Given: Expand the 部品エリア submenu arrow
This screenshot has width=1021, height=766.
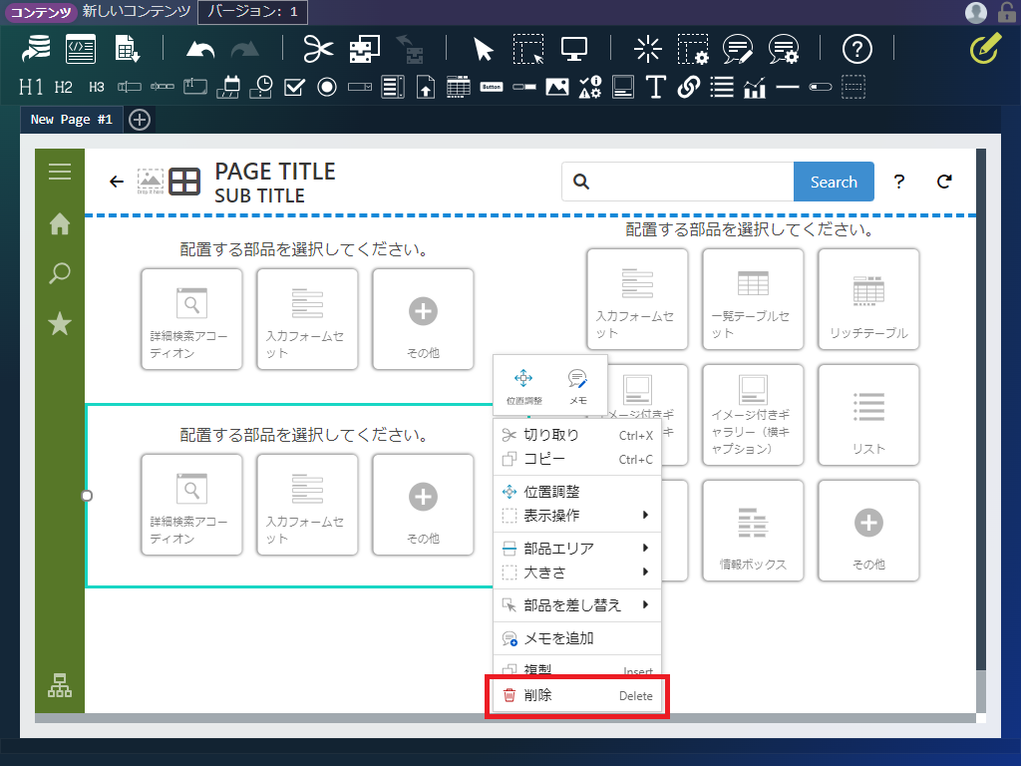Looking at the screenshot, I should pos(645,548).
